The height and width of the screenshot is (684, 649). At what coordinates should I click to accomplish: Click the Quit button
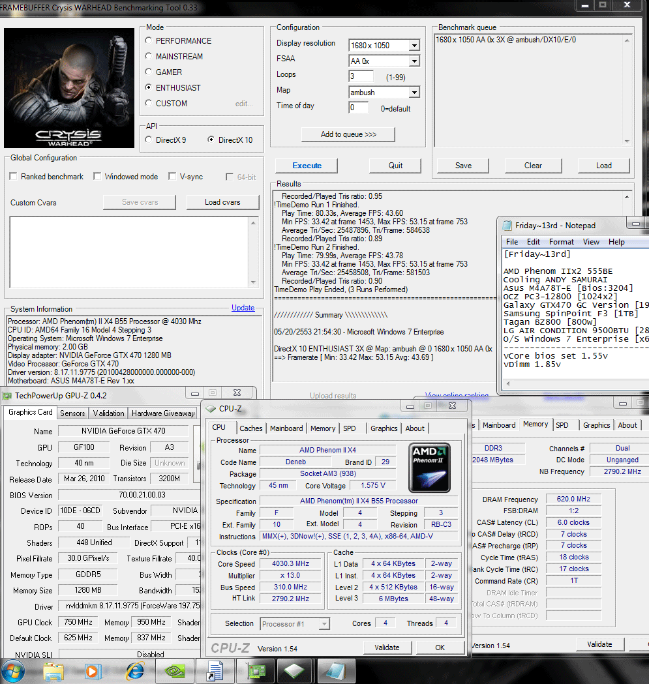[x=395, y=166]
